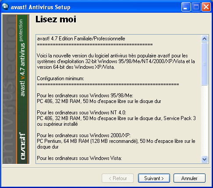Click the 'ou supérieur installé' line
The width and height of the screenshot is (213, 188).
(57, 124)
